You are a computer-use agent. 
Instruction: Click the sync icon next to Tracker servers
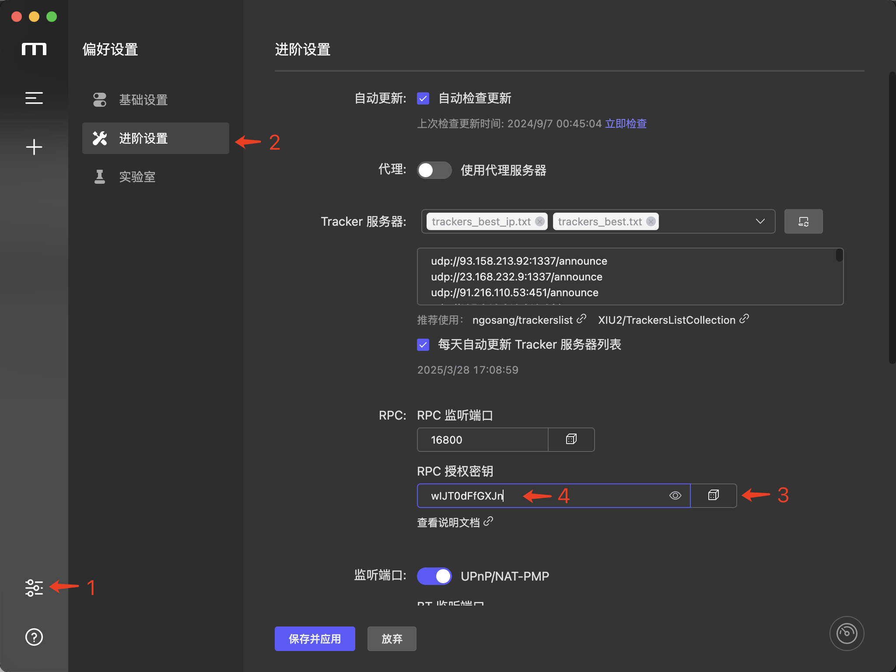tap(803, 221)
